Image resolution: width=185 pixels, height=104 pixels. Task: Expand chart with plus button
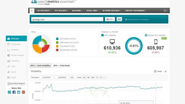click(x=165, y=71)
